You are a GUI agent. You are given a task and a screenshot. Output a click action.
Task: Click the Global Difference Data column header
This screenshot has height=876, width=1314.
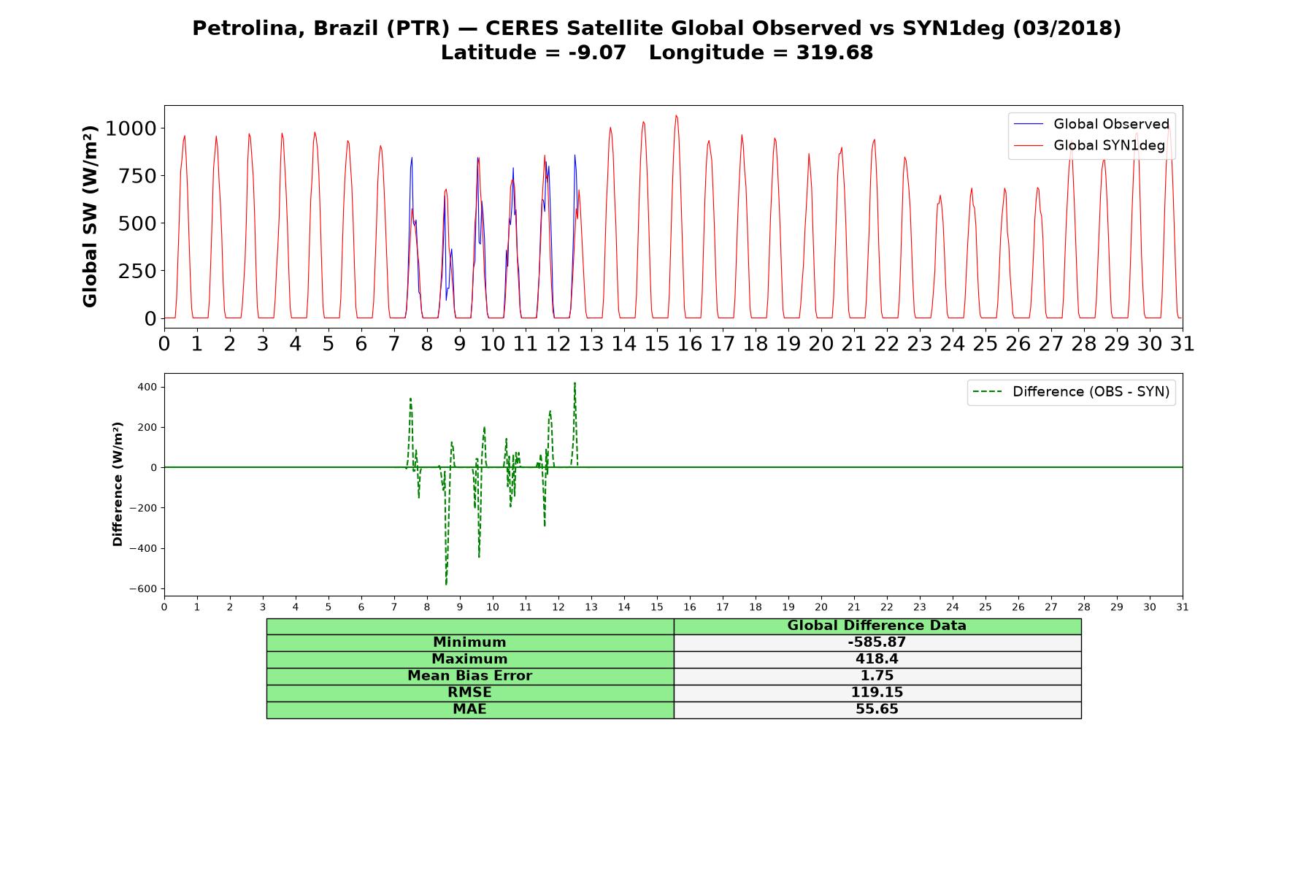click(877, 626)
